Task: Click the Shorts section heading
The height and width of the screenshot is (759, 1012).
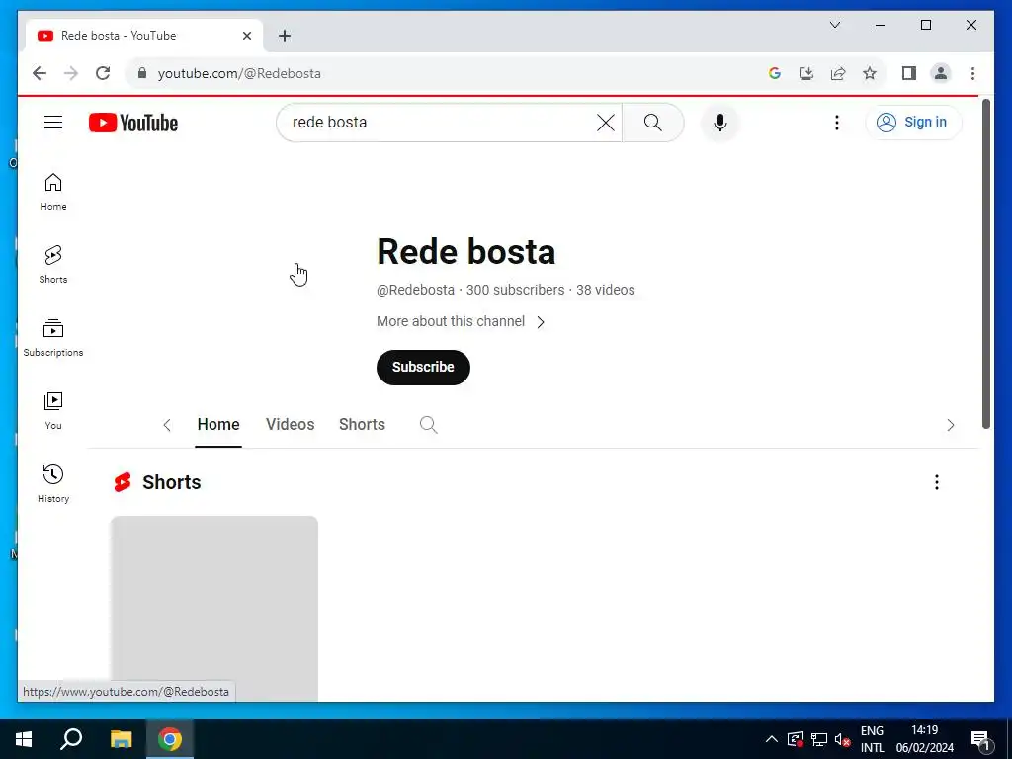Action: tap(171, 482)
